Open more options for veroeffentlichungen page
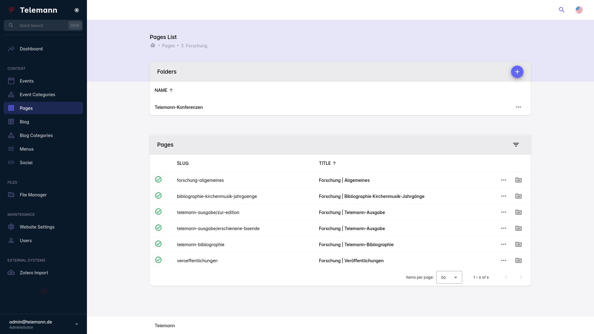The image size is (594, 334). point(503,260)
